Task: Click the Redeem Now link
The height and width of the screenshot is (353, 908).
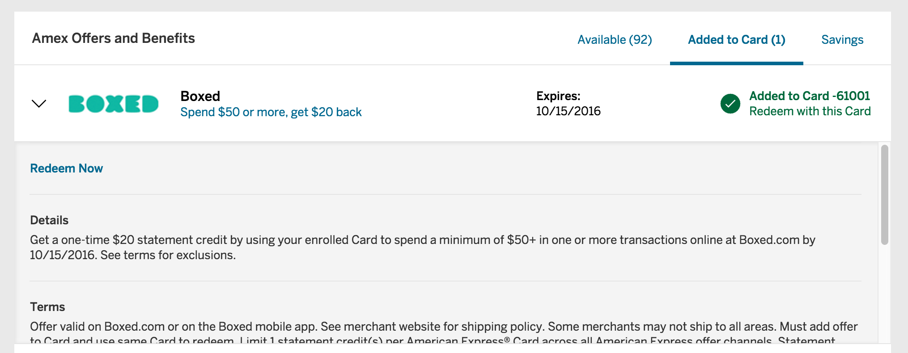Action: 66,168
